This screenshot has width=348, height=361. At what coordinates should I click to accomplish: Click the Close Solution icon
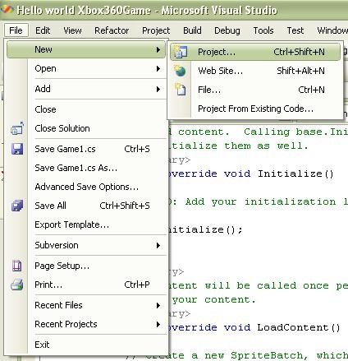(x=17, y=128)
